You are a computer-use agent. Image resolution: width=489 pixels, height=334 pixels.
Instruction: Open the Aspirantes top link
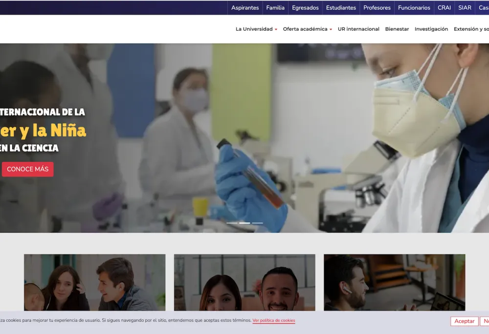point(245,8)
